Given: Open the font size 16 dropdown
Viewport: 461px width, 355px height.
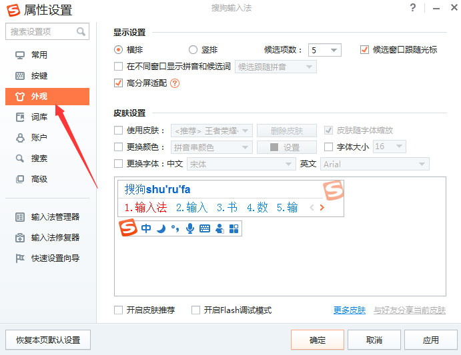Looking at the screenshot, I should [390, 147].
